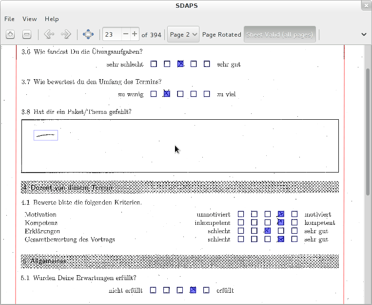Decrease sheet number with minus button
The height and width of the screenshot is (305, 372).
pyautogui.click(x=126, y=34)
